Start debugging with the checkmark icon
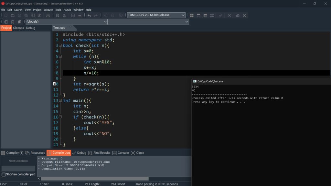This screenshot has height=186, width=331. [220, 15]
